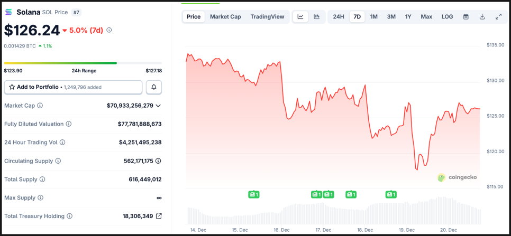Switch to the Market Cap chart tab
The width and height of the screenshot is (511, 236).
[x=225, y=17]
